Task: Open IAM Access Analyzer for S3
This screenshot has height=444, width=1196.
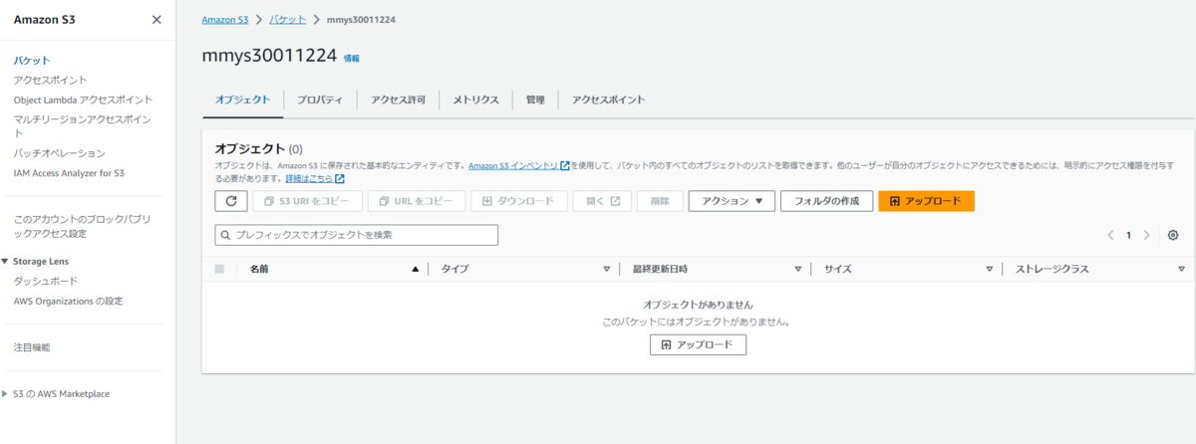Action: pyautogui.click(x=69, y=173)
